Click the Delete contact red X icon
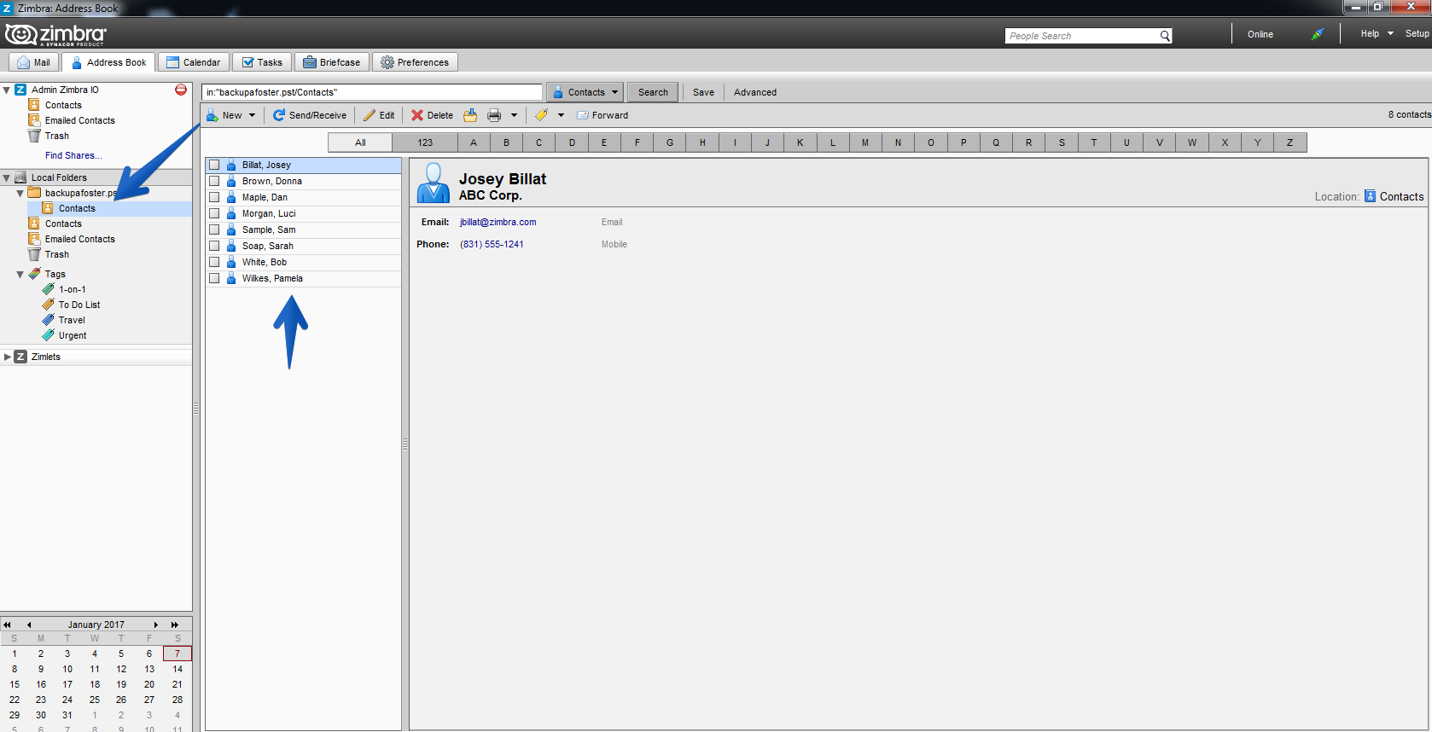This screenshot has width=1432, height=732. [x=417, y=115]
